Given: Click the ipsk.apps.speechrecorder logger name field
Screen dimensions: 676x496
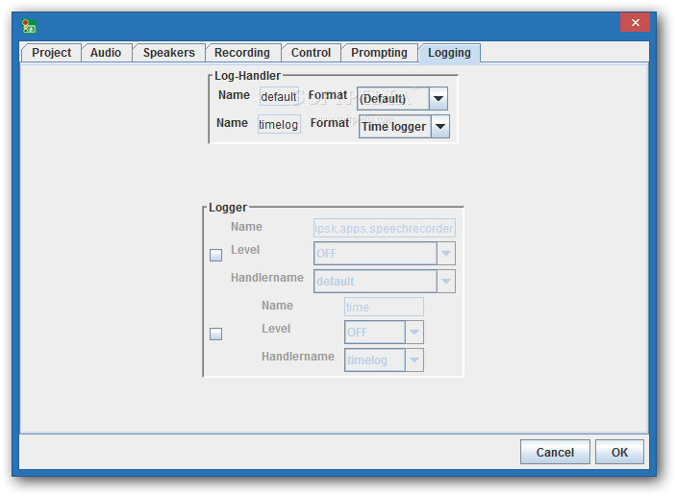Looking at the screenshot, I should [384, 228].
